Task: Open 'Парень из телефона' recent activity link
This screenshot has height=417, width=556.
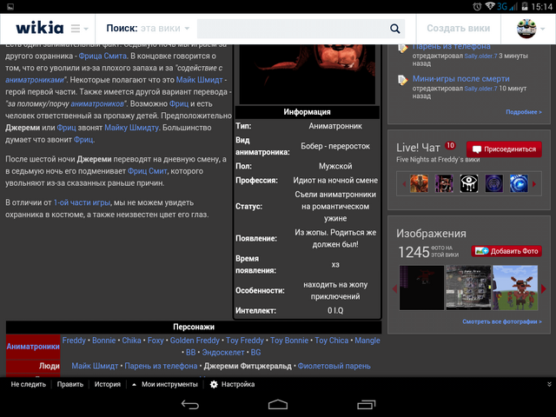Action: 452,46
